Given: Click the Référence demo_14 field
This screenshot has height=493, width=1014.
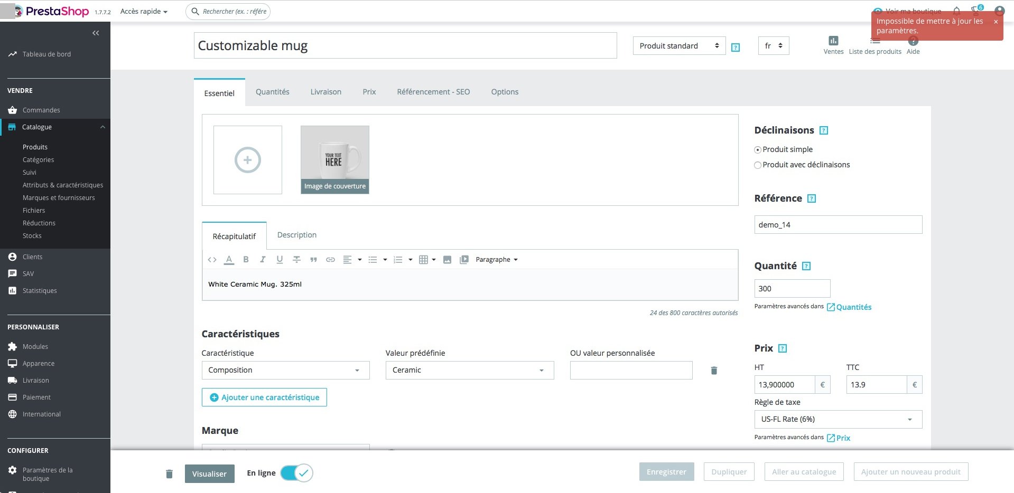Looking at the screenshot, I should (838, 225).
